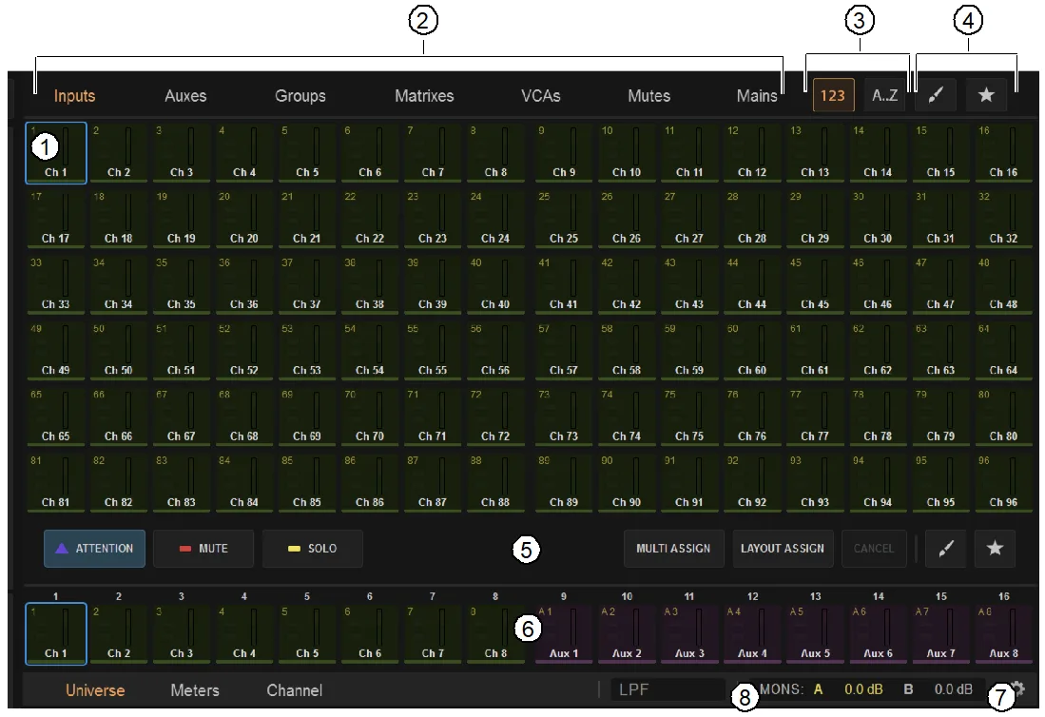Select the Ch 24 channel tile
Screen dimensions: 1045x717
click(495, 219)
